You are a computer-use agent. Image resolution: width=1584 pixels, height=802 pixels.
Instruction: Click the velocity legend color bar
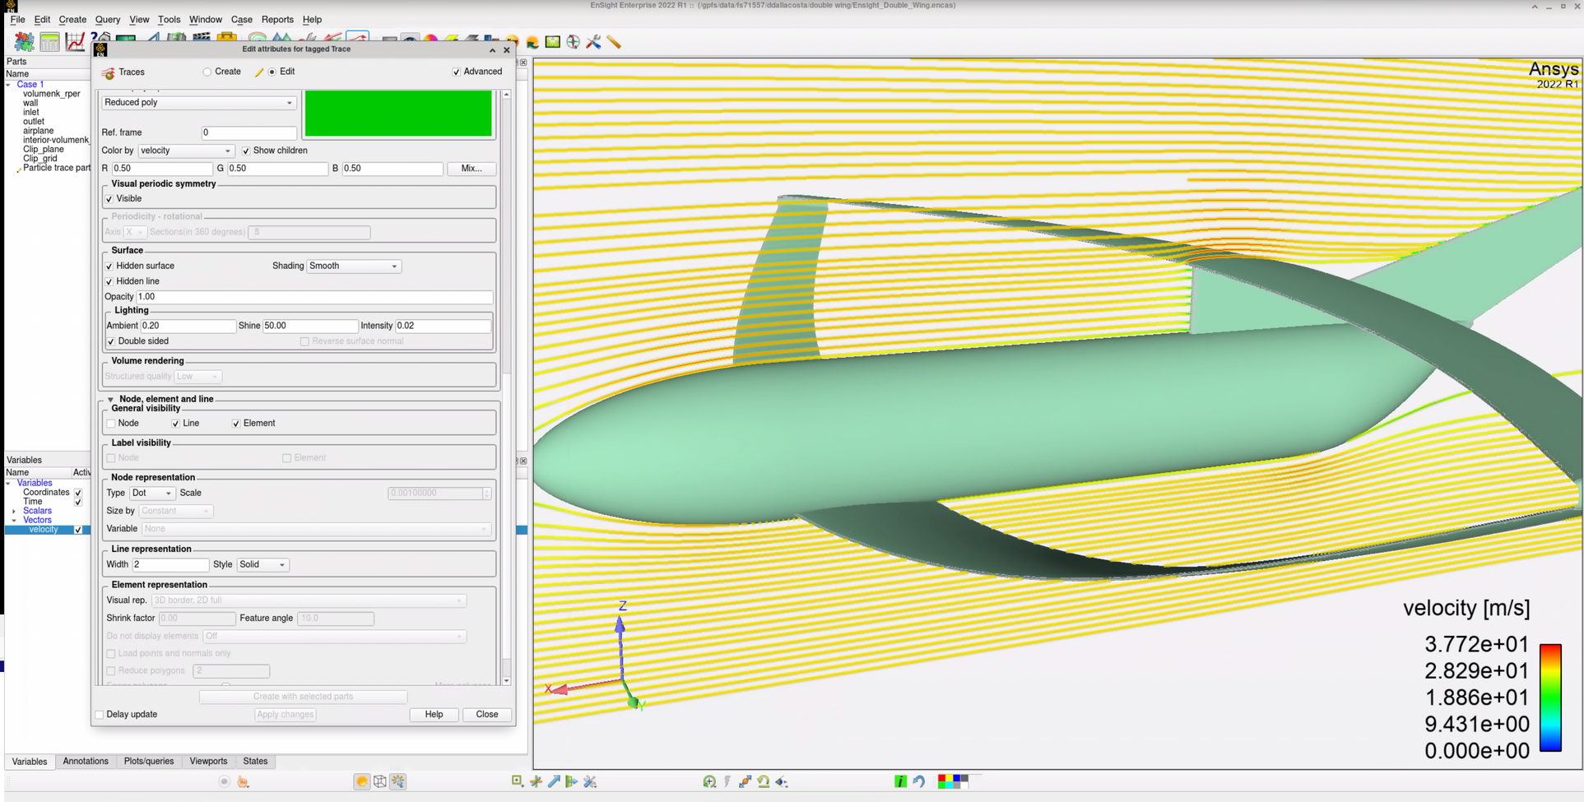coord(1550,698)
